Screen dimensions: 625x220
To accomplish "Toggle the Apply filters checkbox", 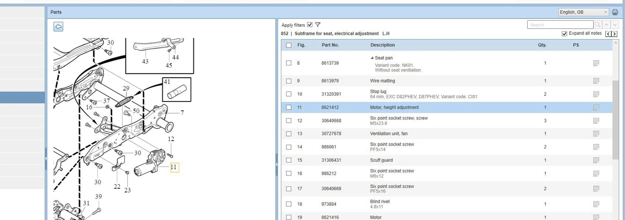I will click(310, 24).
